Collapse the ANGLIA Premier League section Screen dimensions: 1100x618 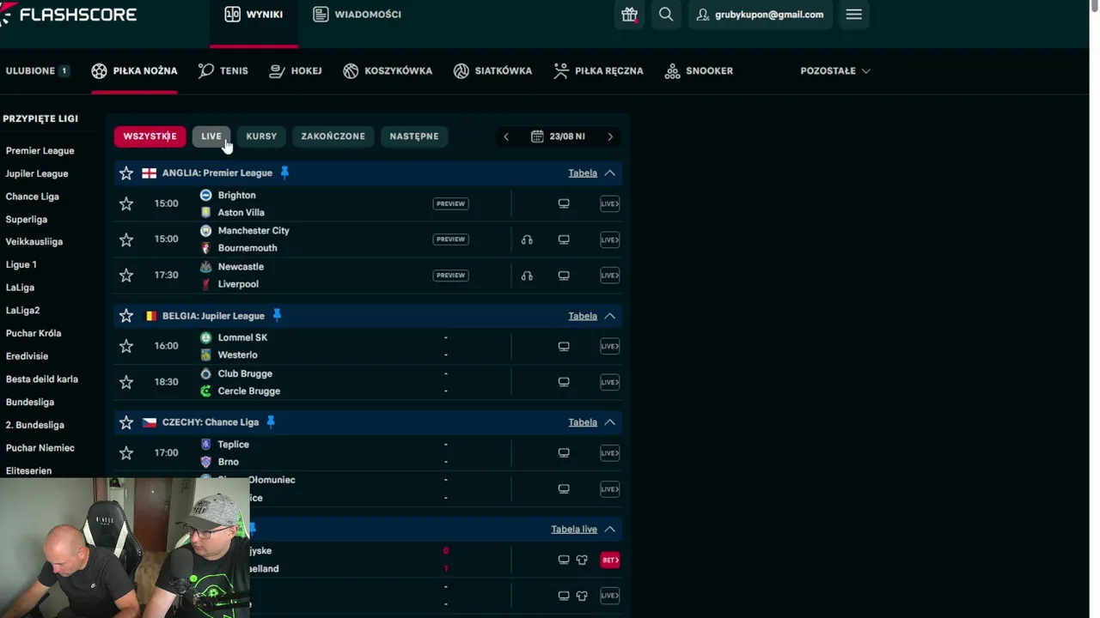[609, 173]
